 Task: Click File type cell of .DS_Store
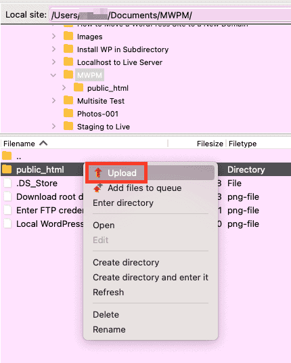pos(234,183)
